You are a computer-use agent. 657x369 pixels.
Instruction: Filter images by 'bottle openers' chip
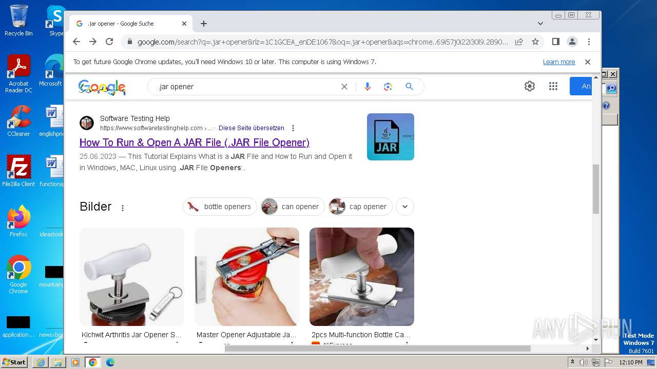pos(220,207)
